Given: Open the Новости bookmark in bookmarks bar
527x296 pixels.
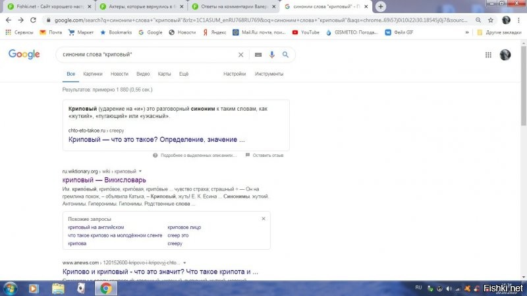Looking at the screenshot, I should click(x=182, y=32).
